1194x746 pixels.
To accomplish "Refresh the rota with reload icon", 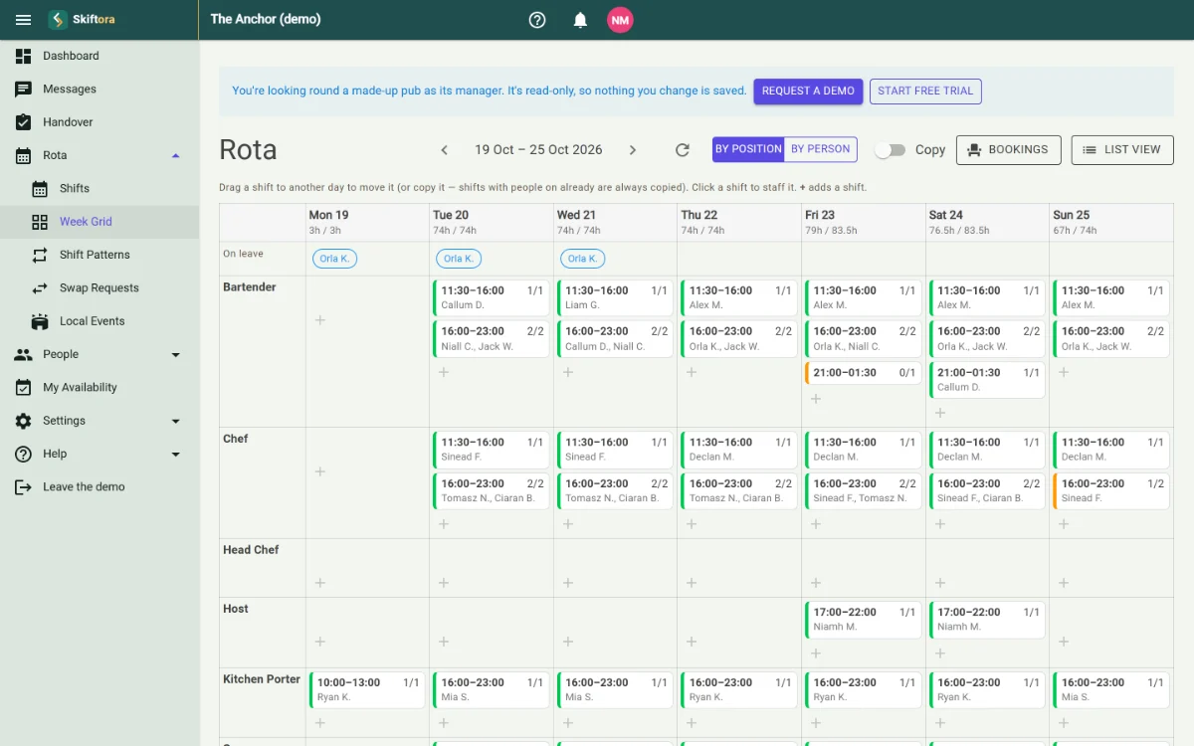I will [x=683, y=150].
